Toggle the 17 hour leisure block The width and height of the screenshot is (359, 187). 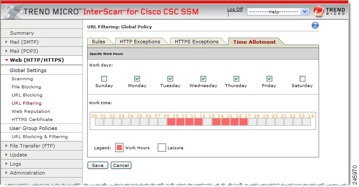(253, 122)
